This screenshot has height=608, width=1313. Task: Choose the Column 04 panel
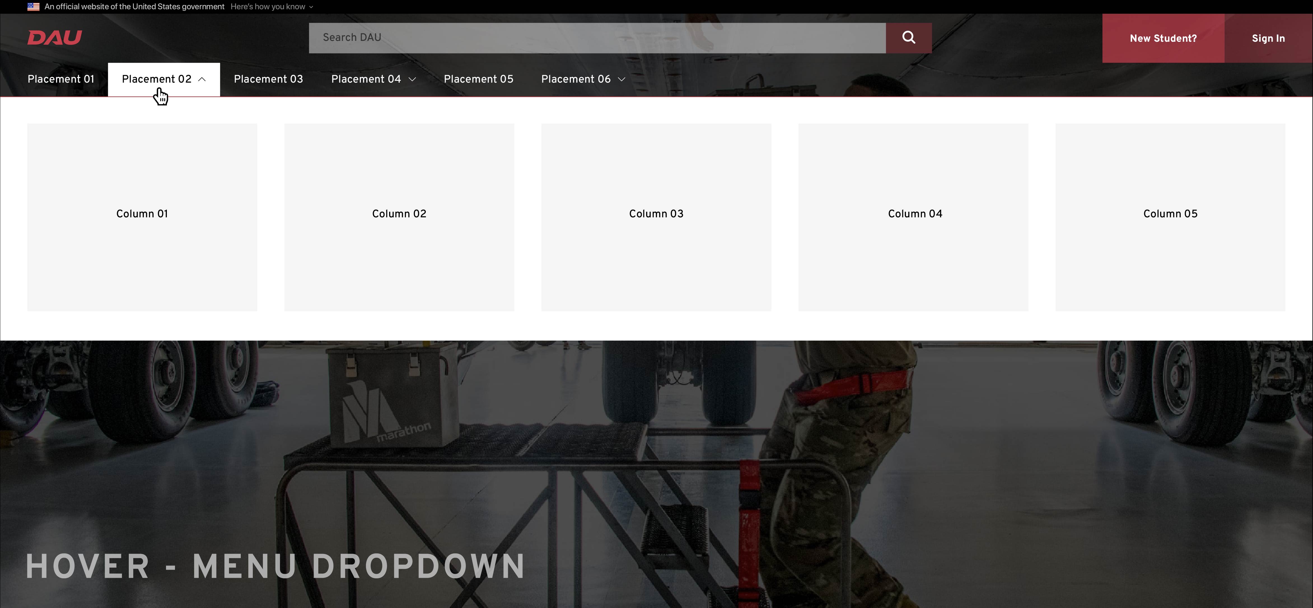(x=914, y=217)
